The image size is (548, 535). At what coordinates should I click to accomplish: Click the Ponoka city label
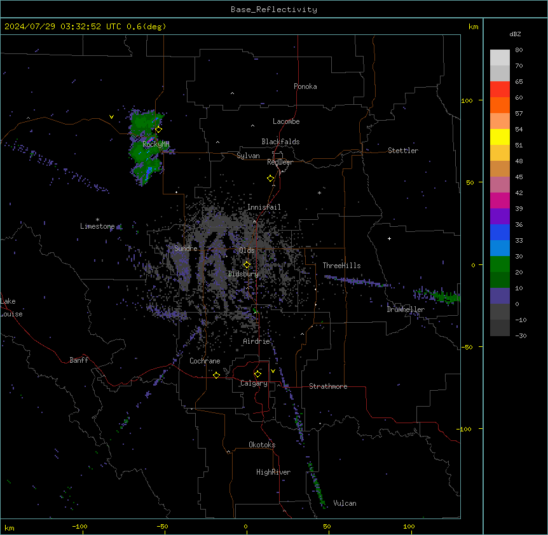(x=305, y=86)
